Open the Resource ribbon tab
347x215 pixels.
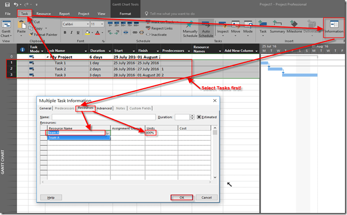43,14
